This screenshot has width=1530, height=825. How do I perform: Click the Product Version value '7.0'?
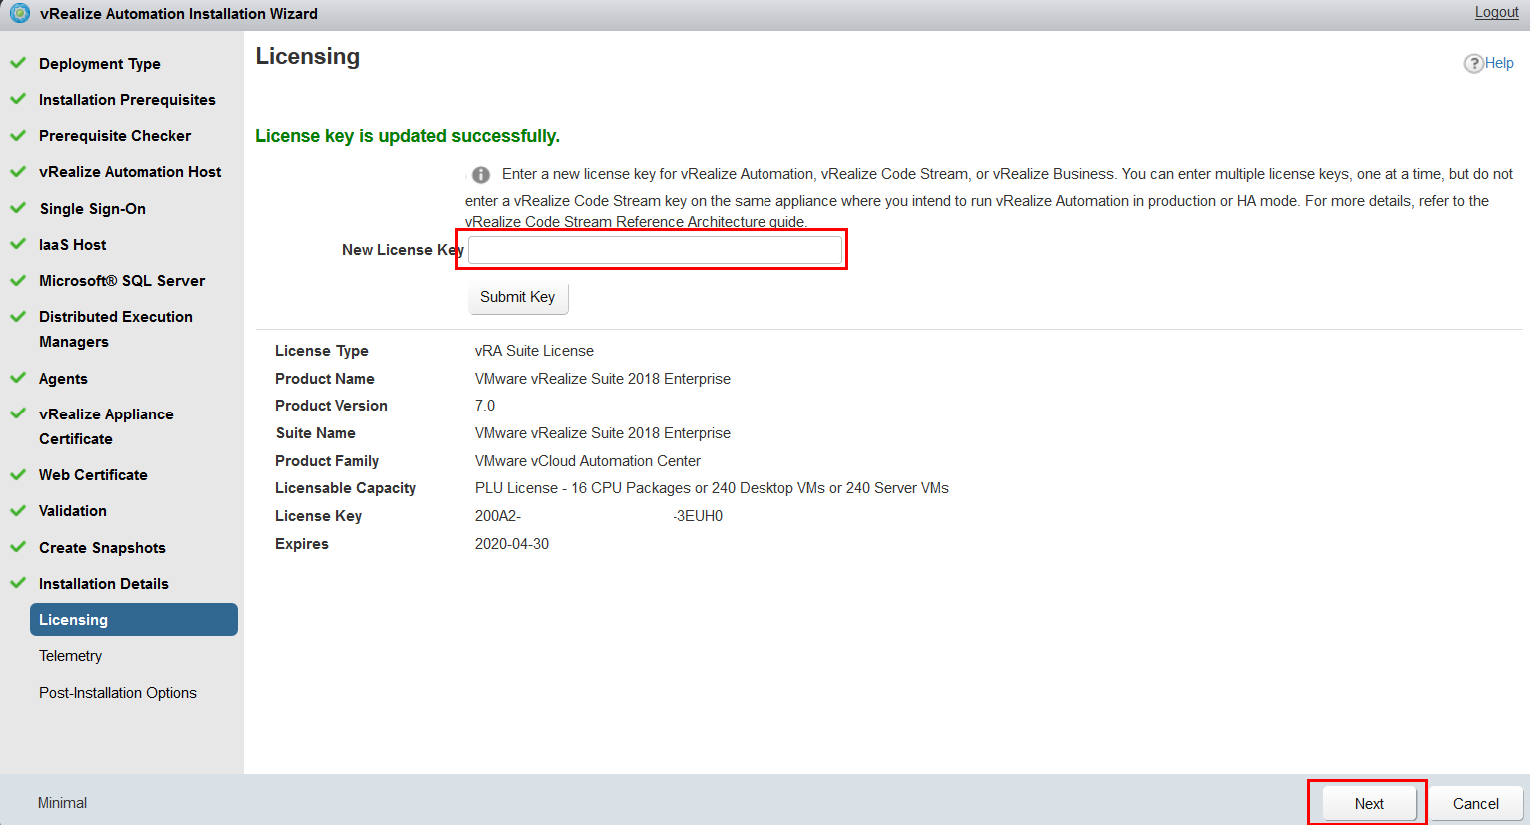[x=485, y=406]
